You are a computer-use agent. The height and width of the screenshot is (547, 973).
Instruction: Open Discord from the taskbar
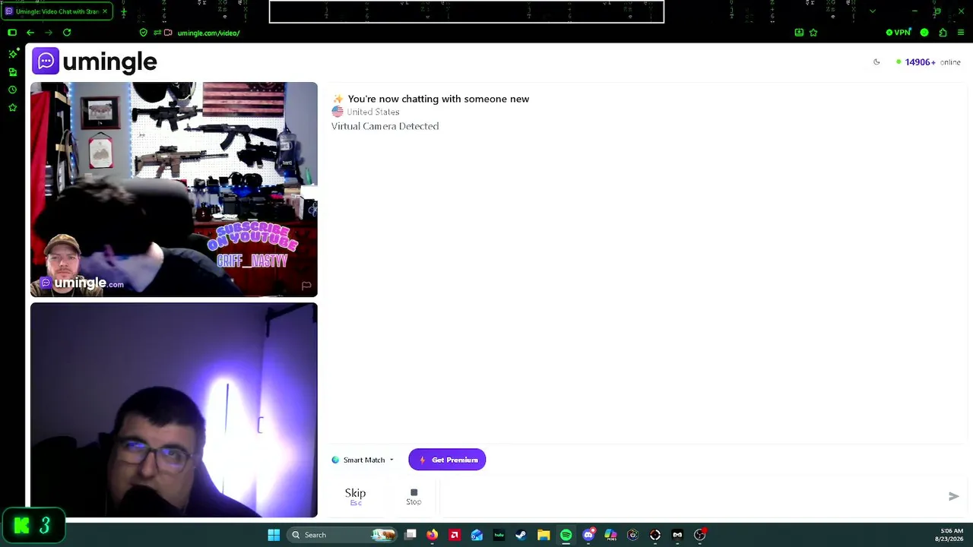pos(588,535)
